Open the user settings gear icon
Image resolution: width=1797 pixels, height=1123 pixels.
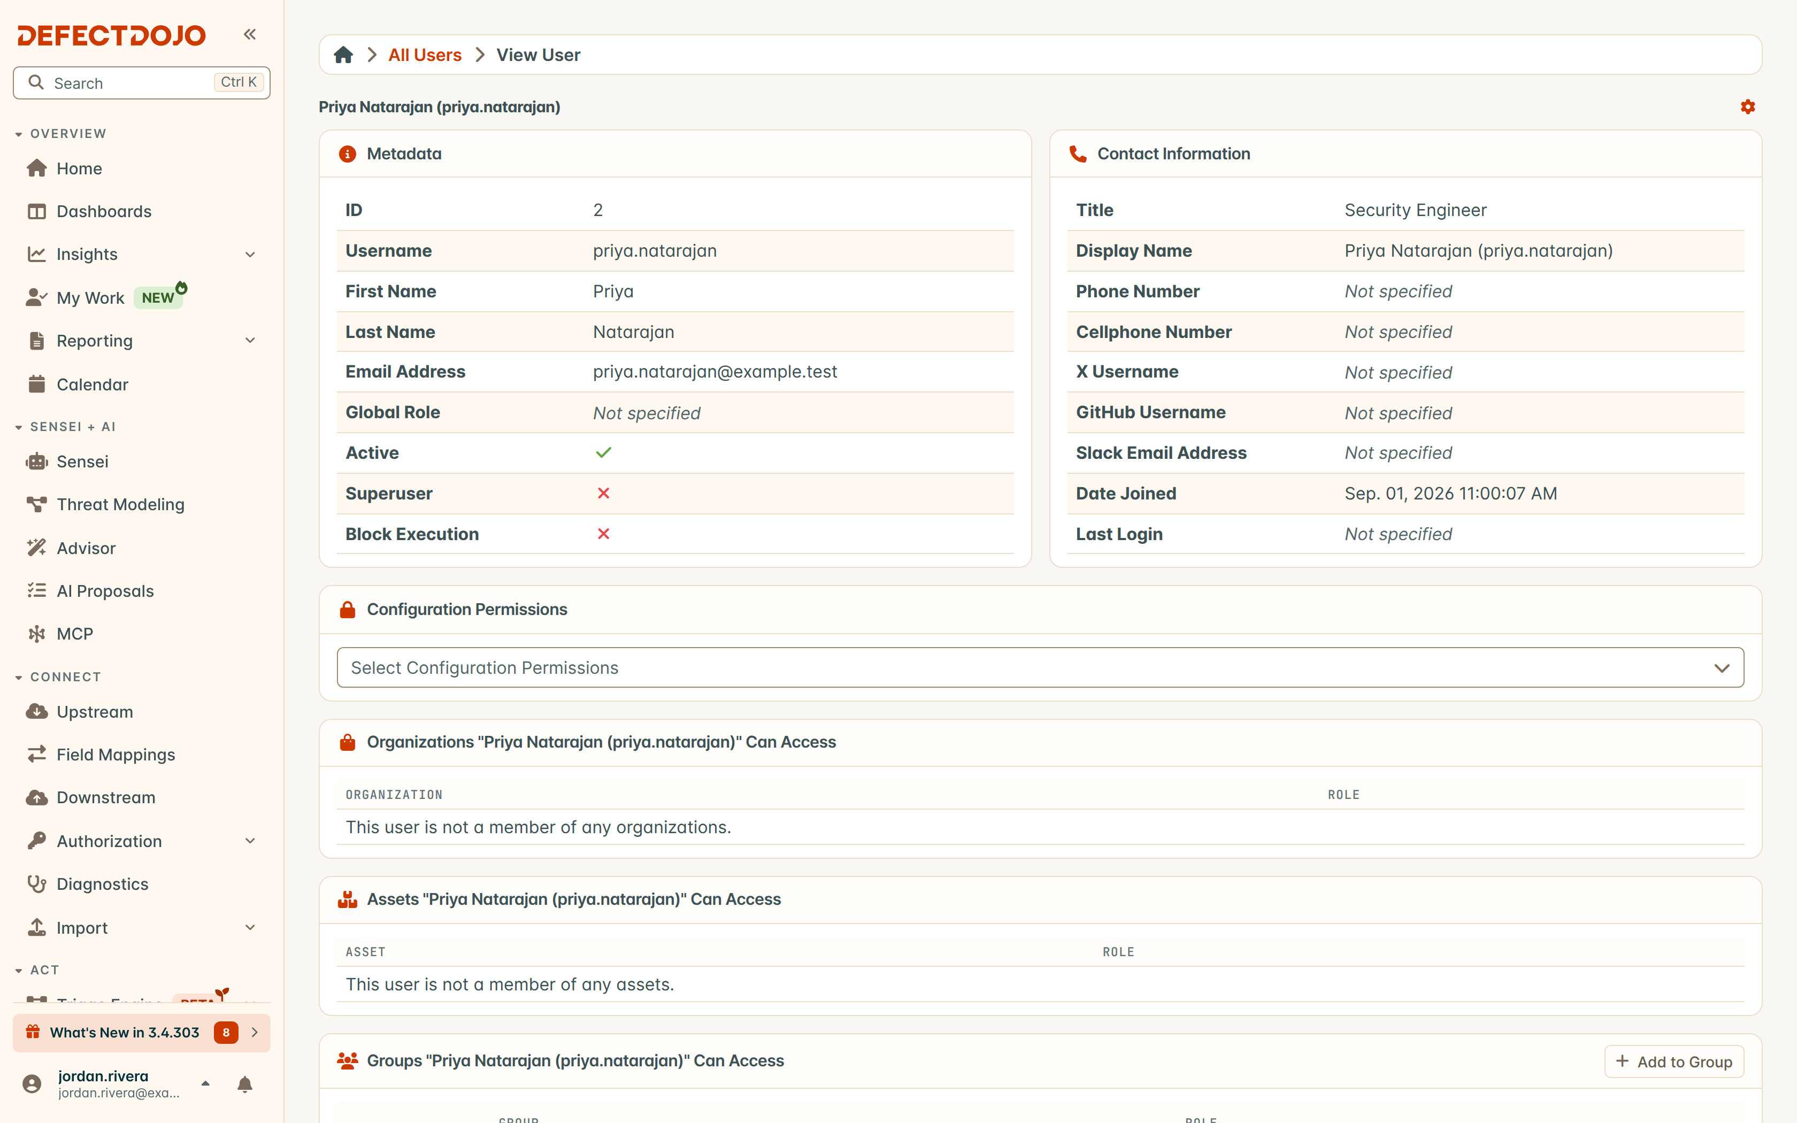(x=1747, y=107)
